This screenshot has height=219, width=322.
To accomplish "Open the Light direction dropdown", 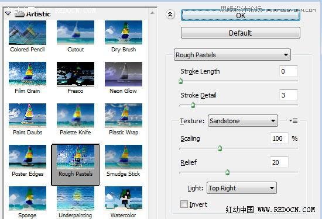I will (242, 188).
